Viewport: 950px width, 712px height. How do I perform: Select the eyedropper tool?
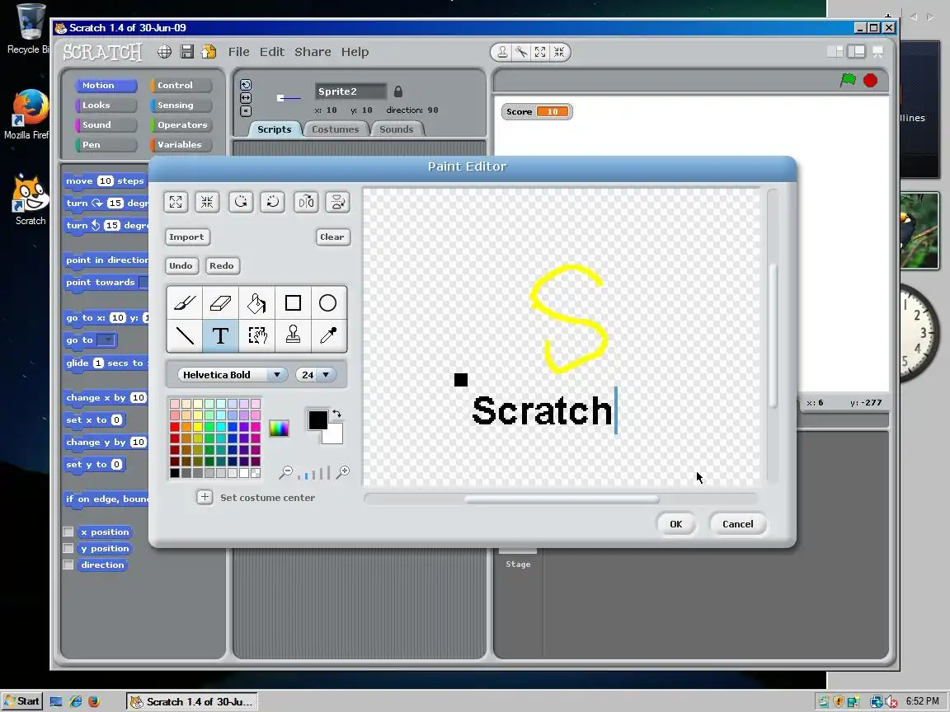pyautogui.click(x=327, y=335)
